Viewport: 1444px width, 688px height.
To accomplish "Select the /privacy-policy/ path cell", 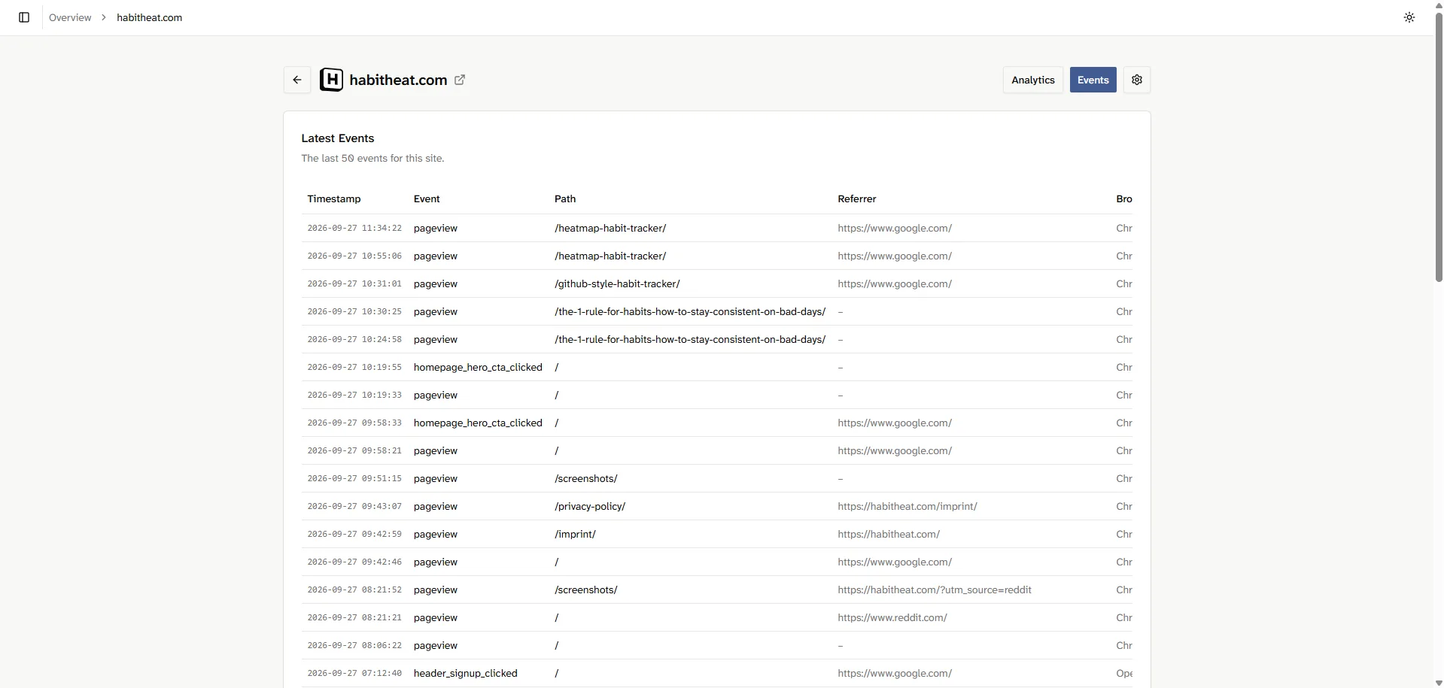I will click(x=590, y=506).
